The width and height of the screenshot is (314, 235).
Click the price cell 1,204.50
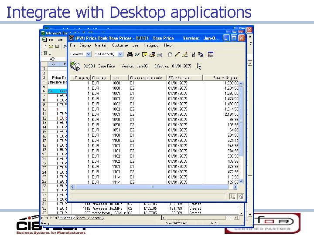point(231,88)
